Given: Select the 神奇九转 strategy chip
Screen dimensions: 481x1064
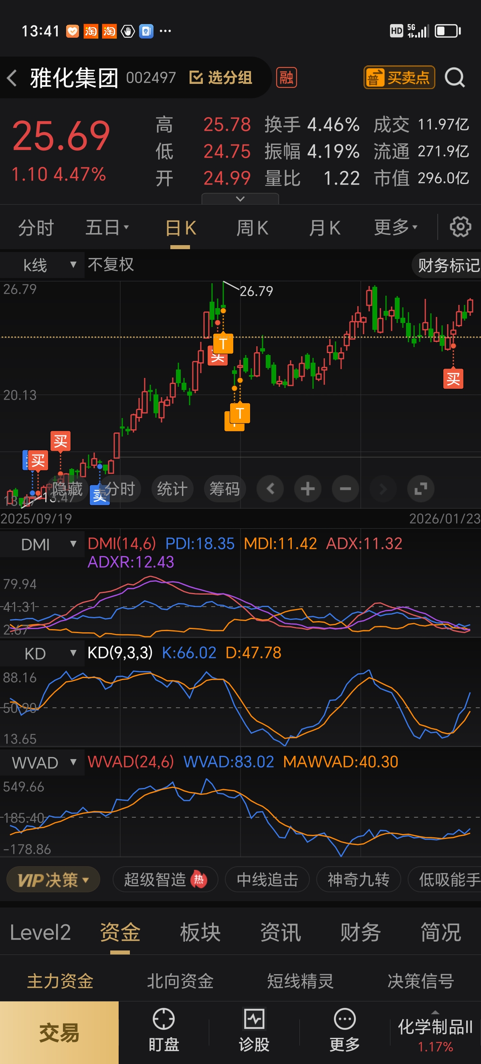Looking at the screenshot, I should coord(358,880).
